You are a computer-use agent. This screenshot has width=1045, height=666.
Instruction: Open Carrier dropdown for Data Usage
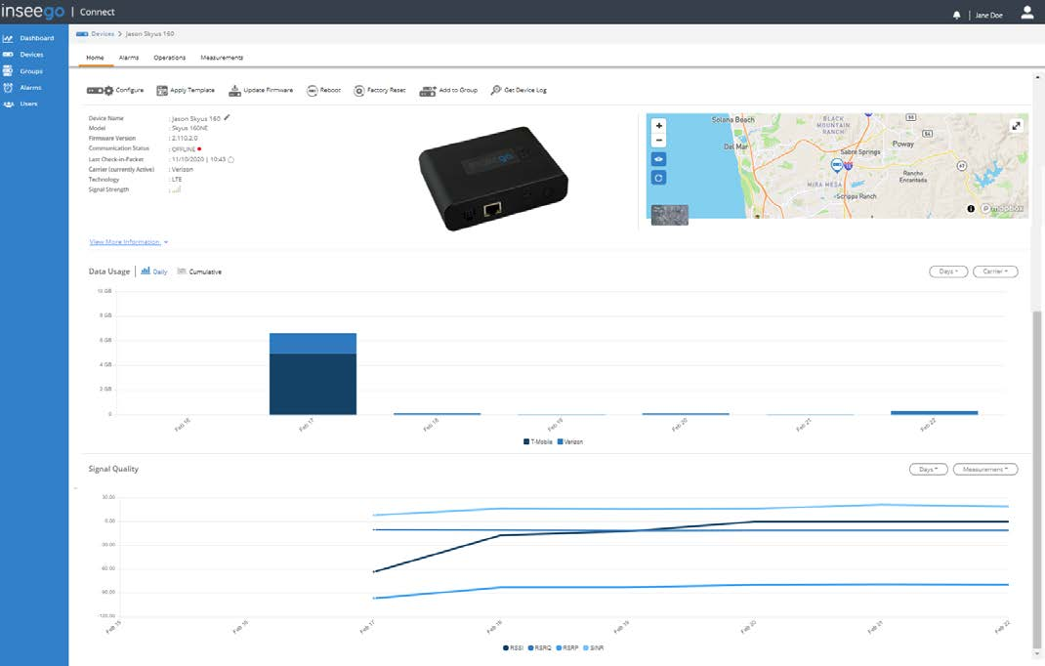pos(995,271)
